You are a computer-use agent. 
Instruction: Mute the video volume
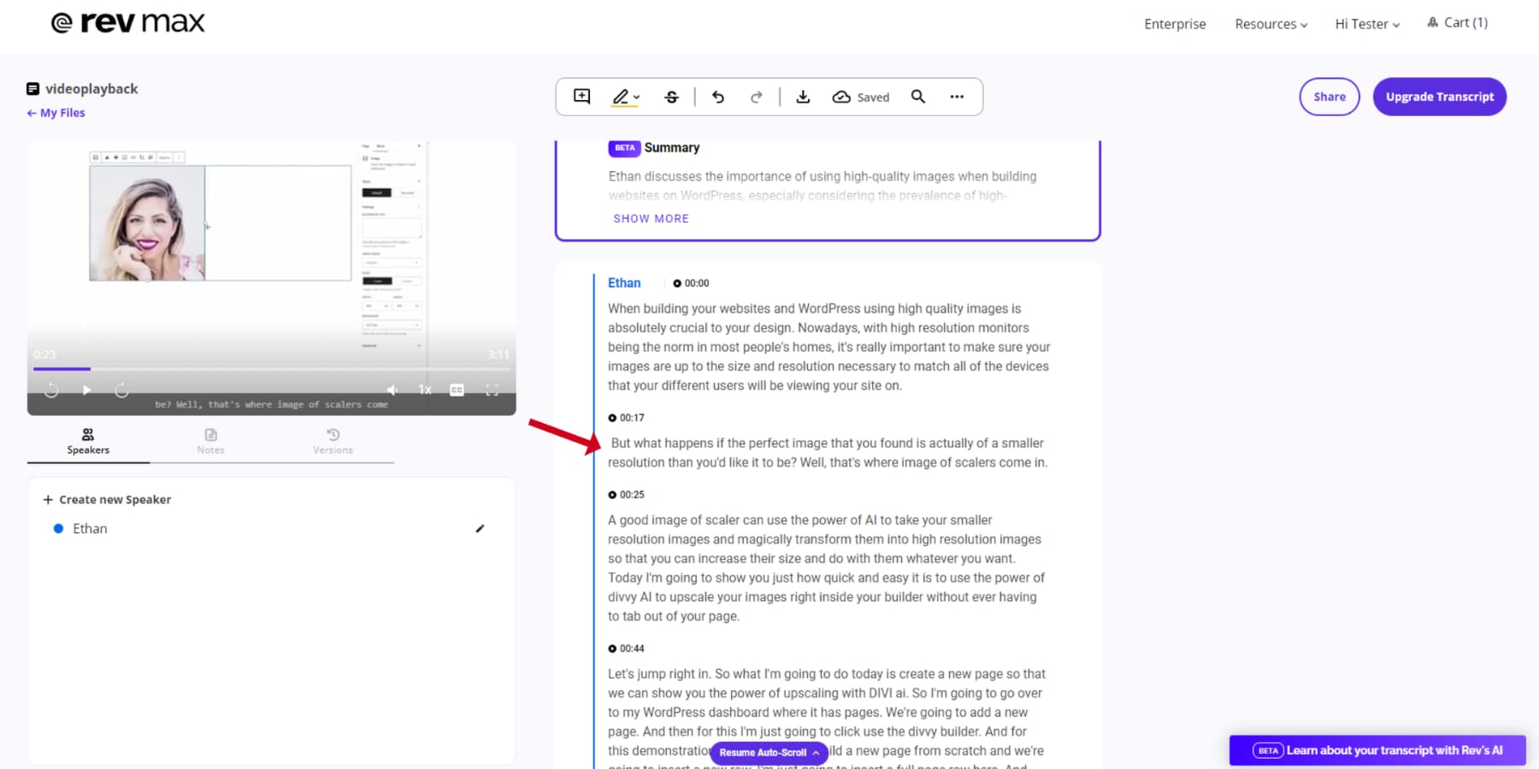click(392, 390)
